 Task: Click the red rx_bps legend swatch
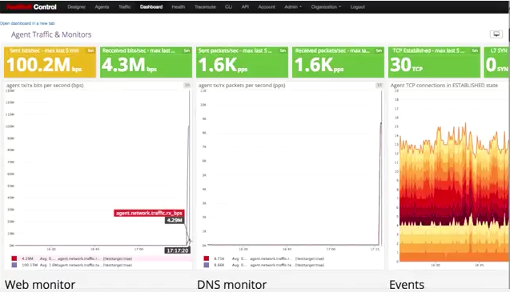(14, 258)
